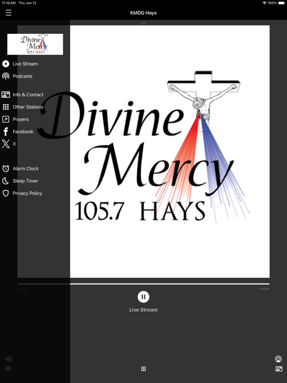Click the Info & Contact card icon
The height and width of the screenshot is (383, 287).
(x=5, y=95)
